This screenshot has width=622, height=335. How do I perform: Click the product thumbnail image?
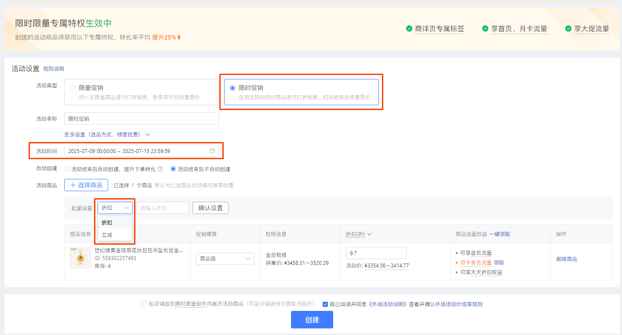80,257
